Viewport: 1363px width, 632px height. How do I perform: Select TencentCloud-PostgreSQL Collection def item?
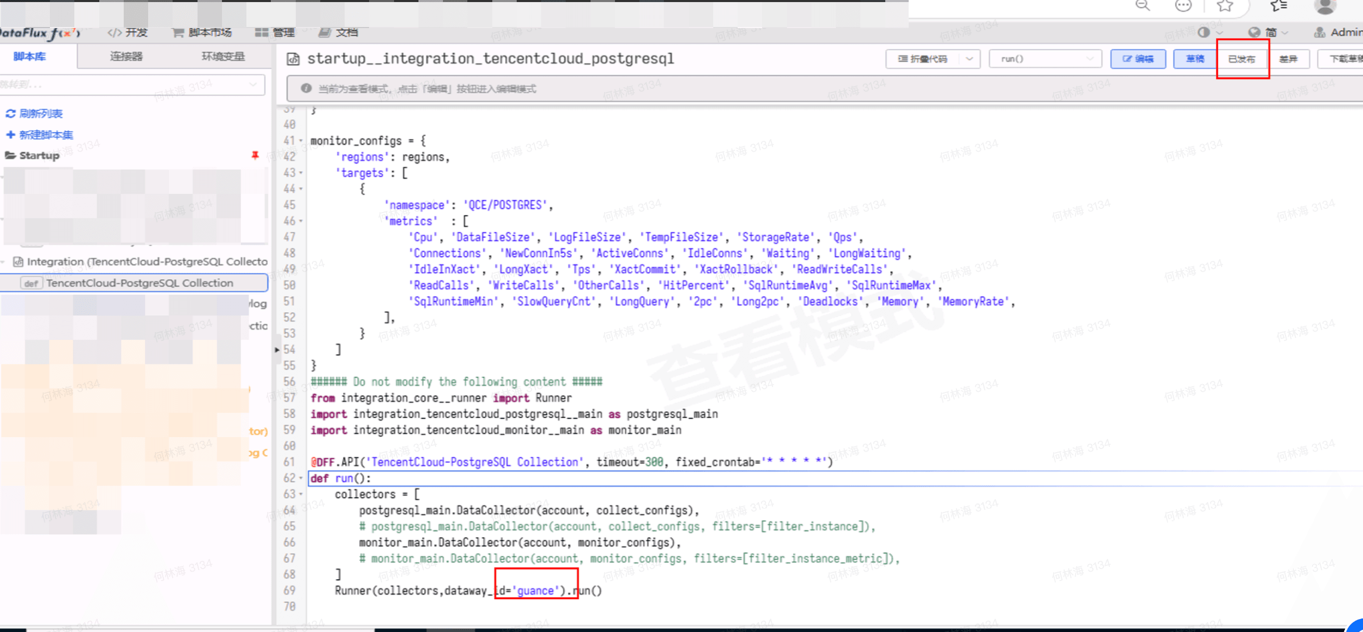point(140,283)
